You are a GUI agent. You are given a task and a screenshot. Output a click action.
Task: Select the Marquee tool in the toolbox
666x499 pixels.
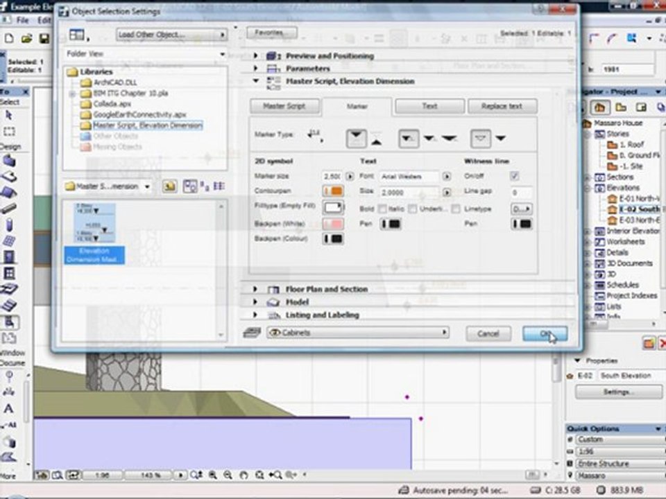[x=9, y=131]
